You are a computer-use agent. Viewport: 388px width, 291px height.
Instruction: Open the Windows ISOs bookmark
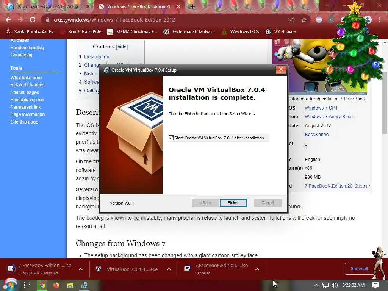point(240,32)
